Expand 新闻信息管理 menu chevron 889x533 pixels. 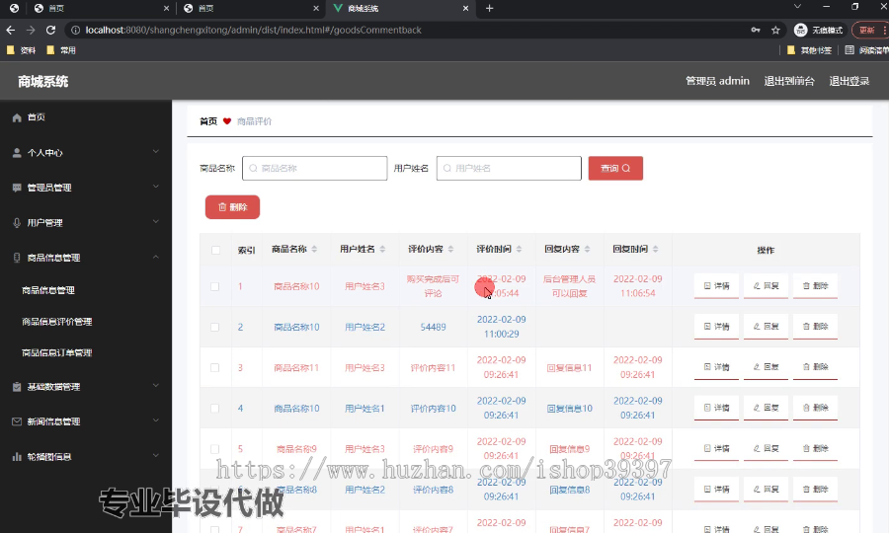[x=156, y=420]
